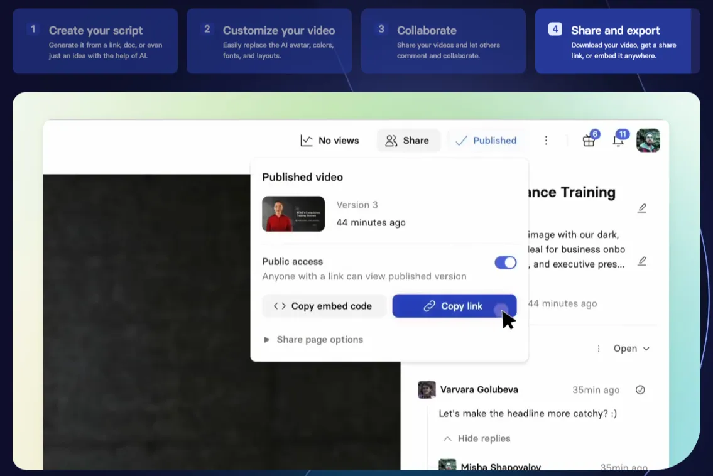Click the Published video popup heading
713x476 pixels.
pyautogui.click(x=302, y=177)
